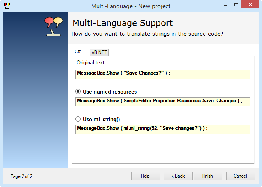Viewport: 262px width, 187px height.
Task: Click Finish to complete the wizard
Action: click(x=207, y=176)
